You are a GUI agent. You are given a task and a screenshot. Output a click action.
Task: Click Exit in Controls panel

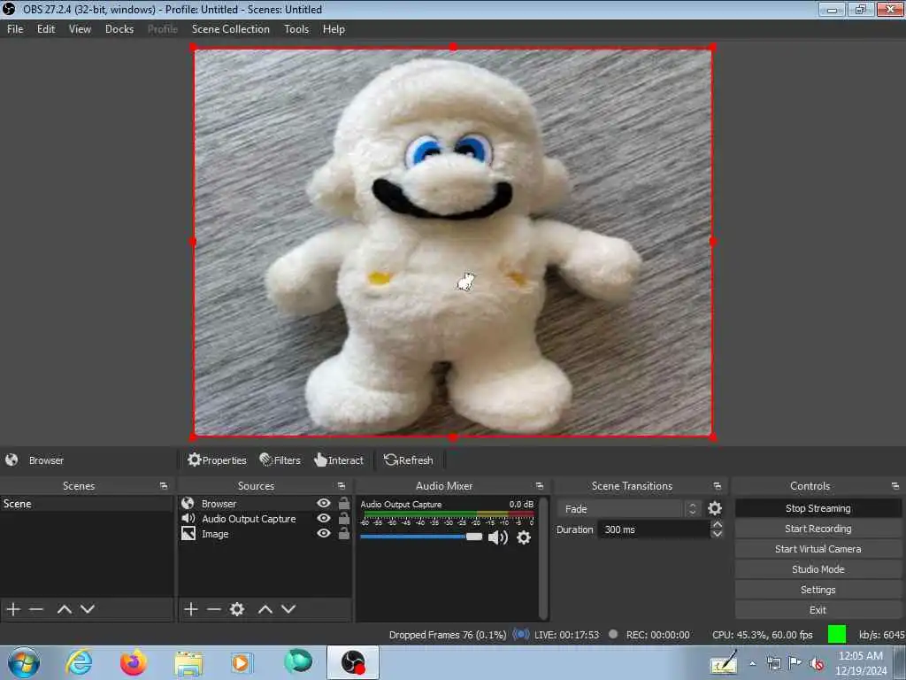(818, 609)
